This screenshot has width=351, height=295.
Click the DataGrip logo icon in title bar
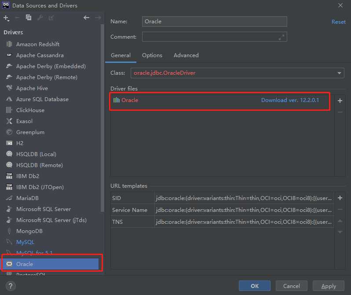pos(6,5)
